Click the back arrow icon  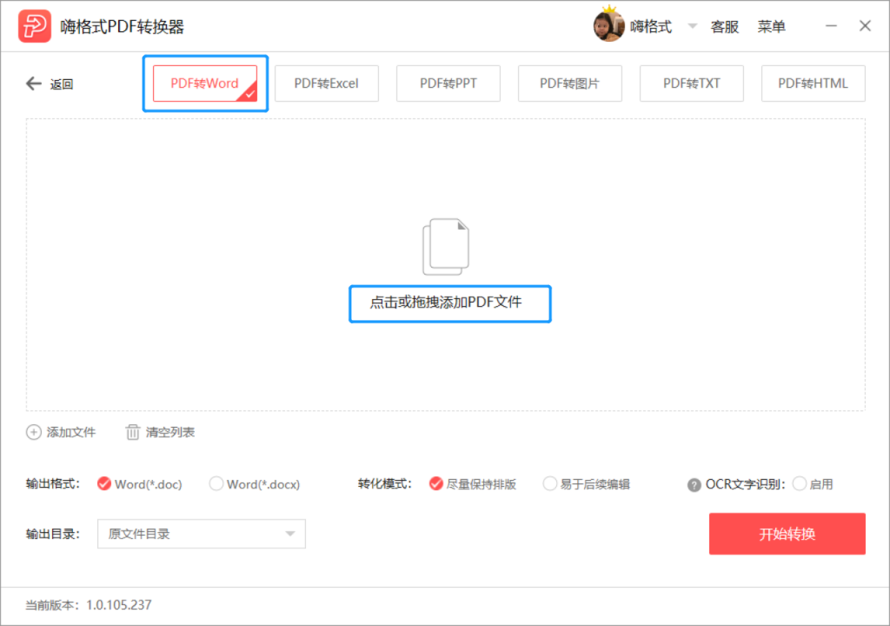[34, 83]
